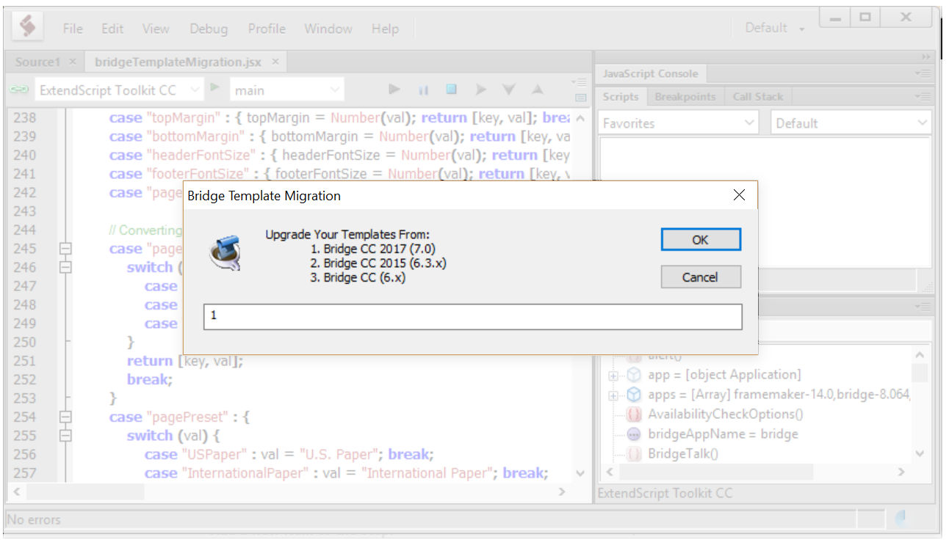The height and width of the screenshot is (548, 949).
Task: Open the View menu
Action: click(156, 29)
